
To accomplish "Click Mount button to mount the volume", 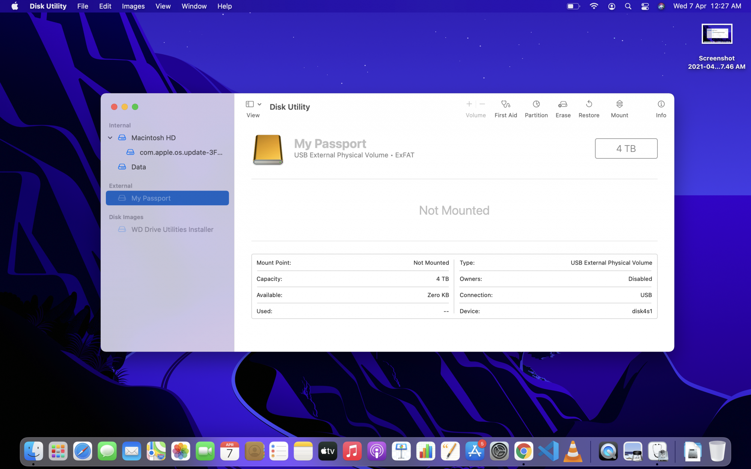I will 619,108.
